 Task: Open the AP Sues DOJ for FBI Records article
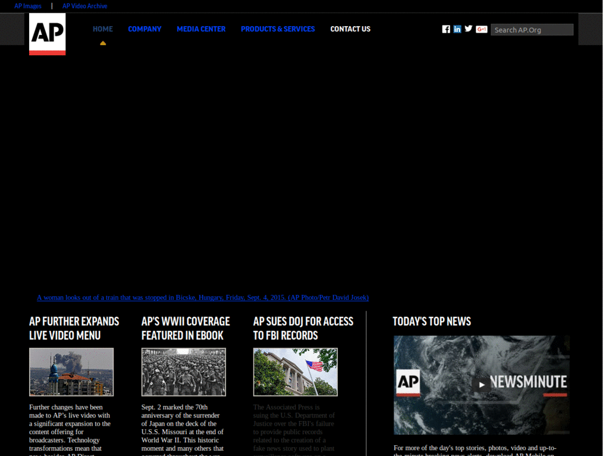point(303,328)
